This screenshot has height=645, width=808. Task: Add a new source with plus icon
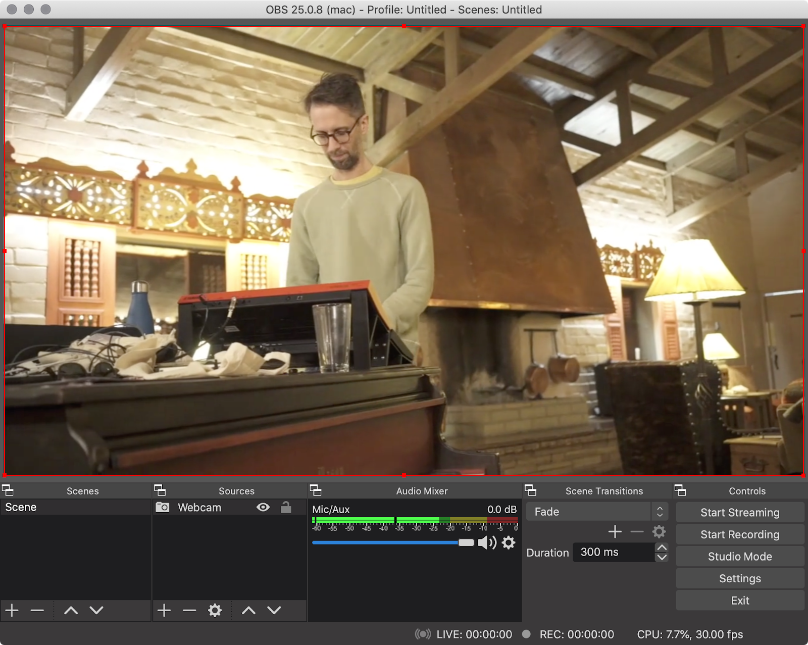pyautogui.click(x=164, y=610)
